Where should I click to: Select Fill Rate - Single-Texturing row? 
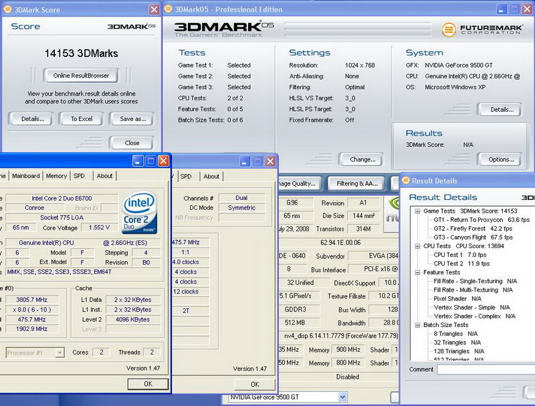click(475, 281)
